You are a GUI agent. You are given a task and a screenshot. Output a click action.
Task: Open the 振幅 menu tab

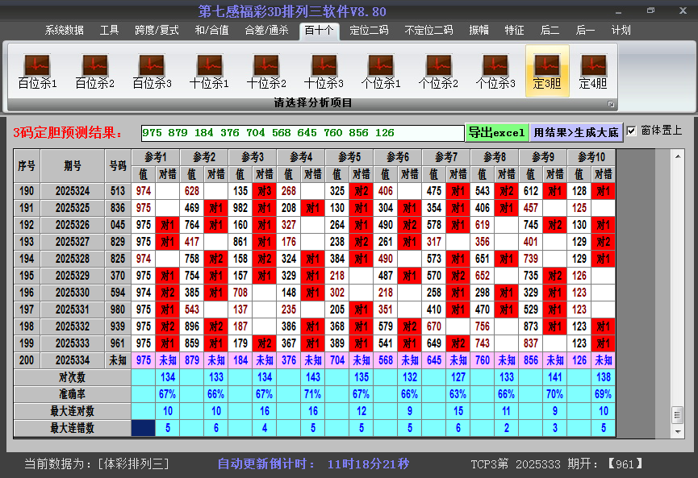[479, 30]
